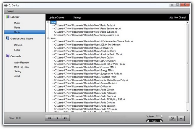Screen dimensions: 195x129
Task: Click the Time : 00:00 display
Action: pyautogui.click(x=15, y=118)
